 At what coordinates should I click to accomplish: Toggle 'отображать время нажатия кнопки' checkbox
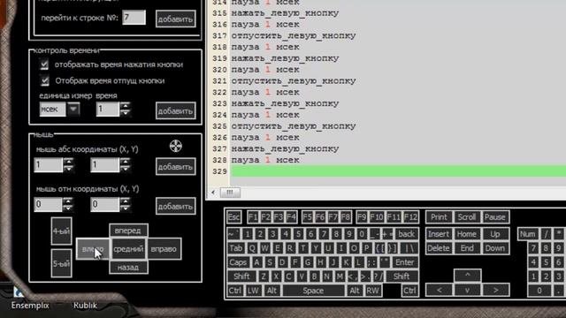point(44,64)
